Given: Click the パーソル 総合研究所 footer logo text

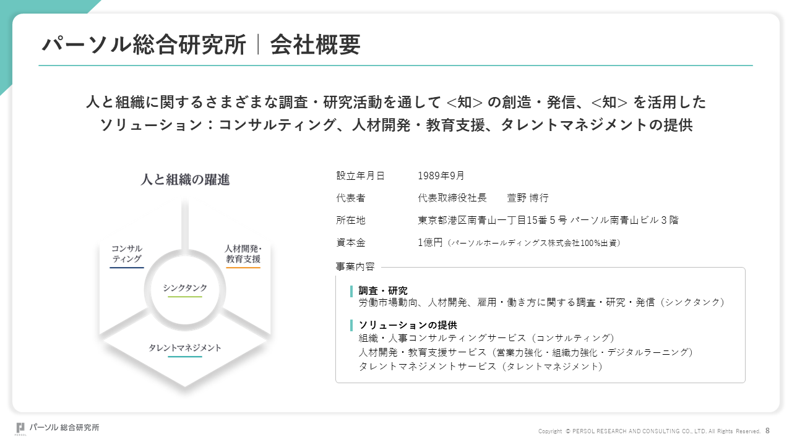Looking at the screenshot, I should tap(64, 427).
